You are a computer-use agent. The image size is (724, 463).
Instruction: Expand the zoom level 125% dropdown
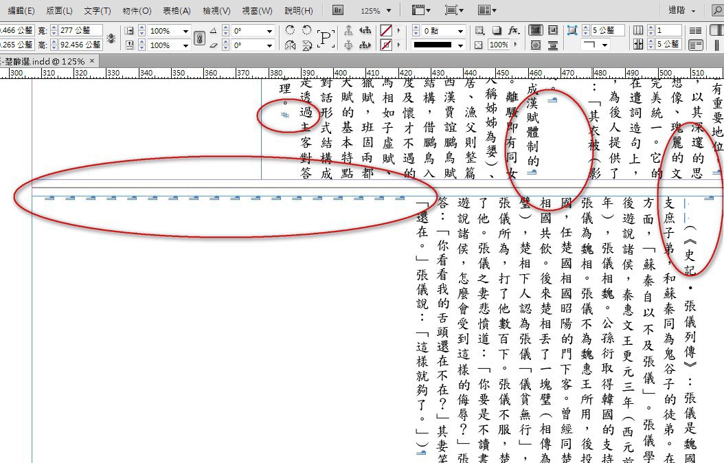click(389, 11)
